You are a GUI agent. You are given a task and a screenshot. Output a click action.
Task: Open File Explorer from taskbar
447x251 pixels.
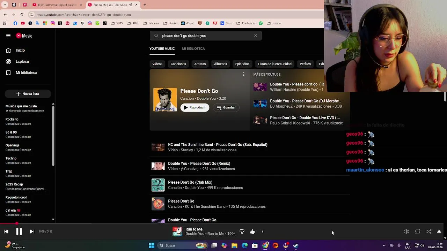point(234,245)
